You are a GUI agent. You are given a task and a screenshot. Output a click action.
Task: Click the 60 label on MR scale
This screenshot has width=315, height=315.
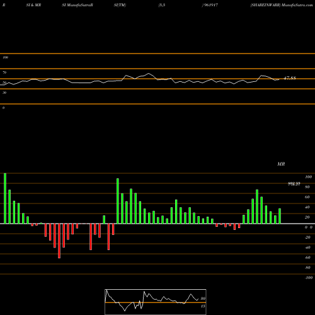tap(307, 197)
